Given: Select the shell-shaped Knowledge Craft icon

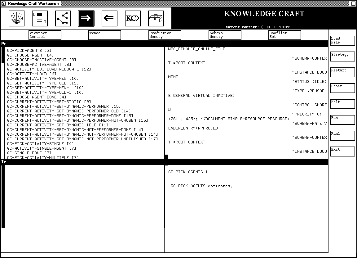Looking at the screenshot, I should click(x=16, y=18).
